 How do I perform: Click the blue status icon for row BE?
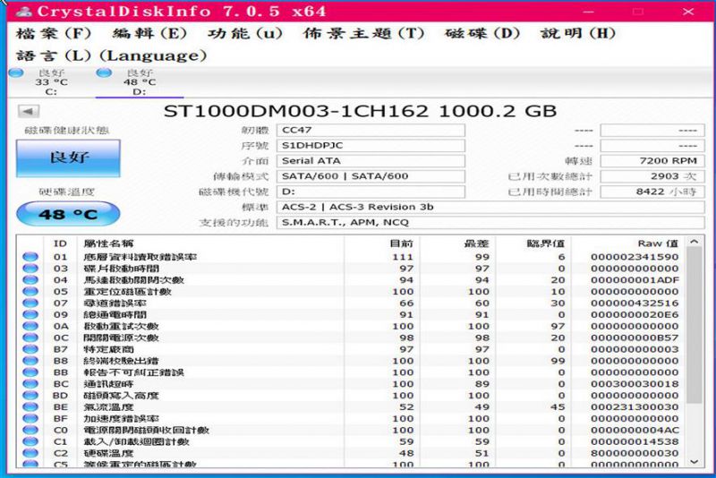coord(30,407)
